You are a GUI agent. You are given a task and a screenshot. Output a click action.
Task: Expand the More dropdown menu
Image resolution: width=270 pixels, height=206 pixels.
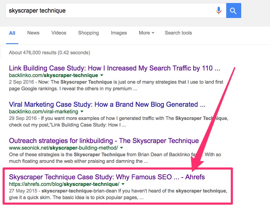point(146,33)
